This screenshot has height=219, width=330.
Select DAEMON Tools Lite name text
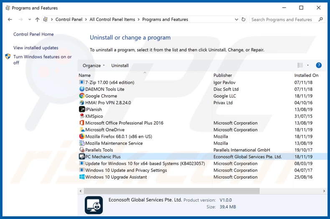pos(105,89)
